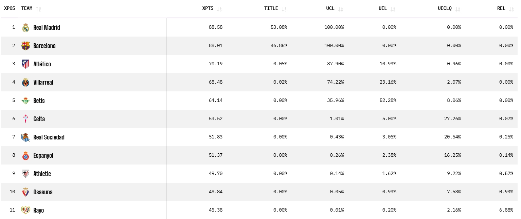Open the Rayo team name link

click(x=39, y=210)
